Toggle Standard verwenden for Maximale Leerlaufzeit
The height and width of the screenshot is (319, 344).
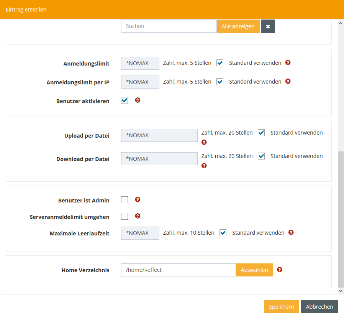click(223, 233)
